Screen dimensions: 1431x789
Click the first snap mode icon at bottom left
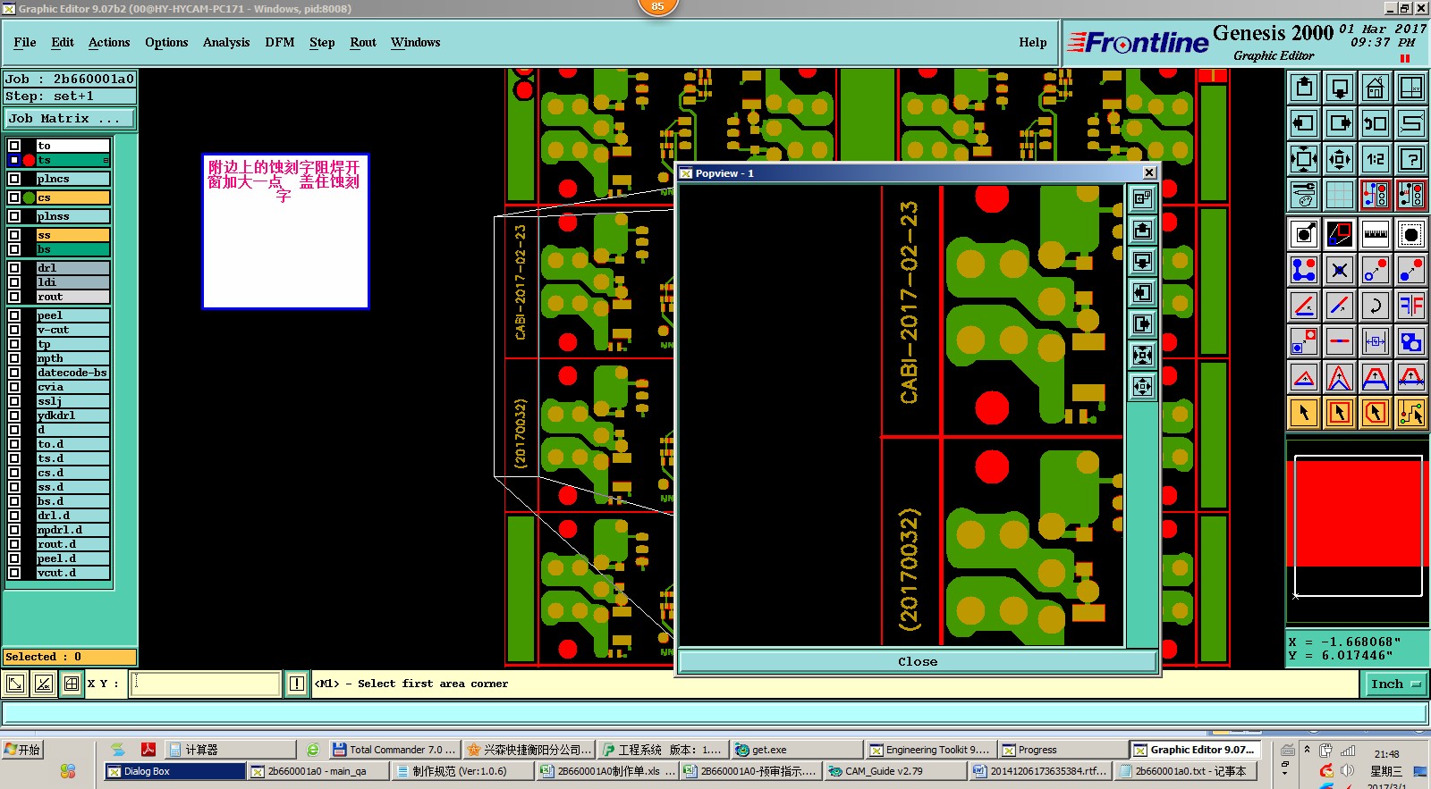(15, 684)
